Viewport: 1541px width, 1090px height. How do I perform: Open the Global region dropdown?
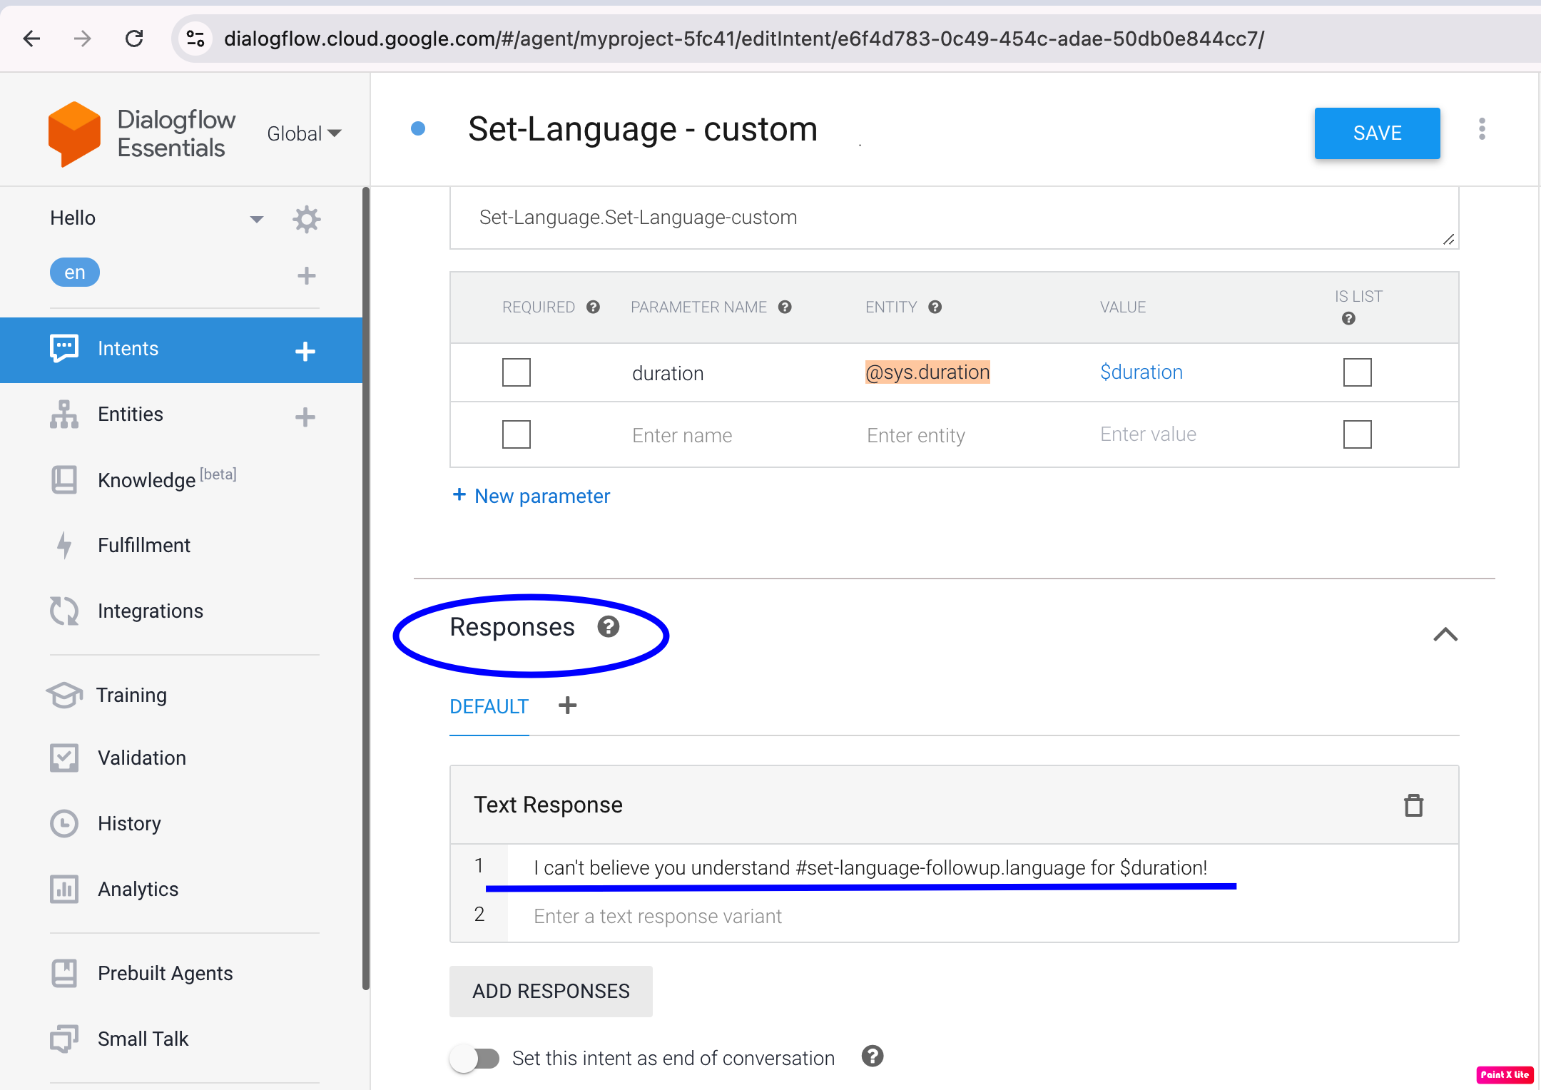(x=304, y=133)
